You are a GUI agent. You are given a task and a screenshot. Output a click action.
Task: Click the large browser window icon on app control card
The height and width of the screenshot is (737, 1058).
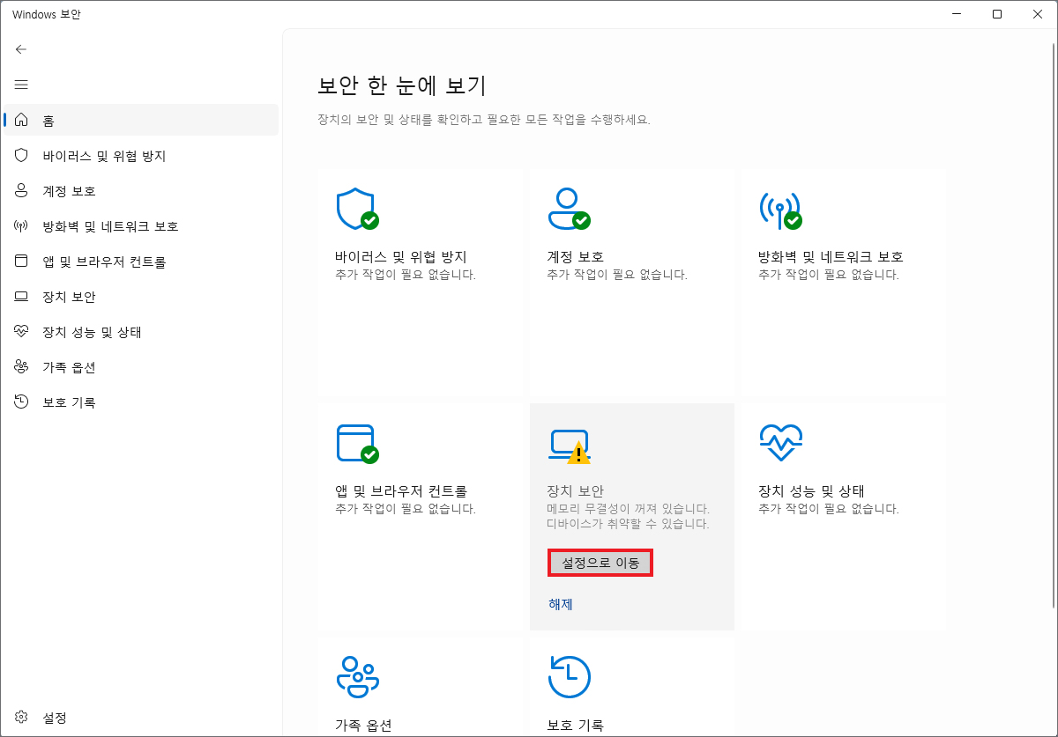357,444
